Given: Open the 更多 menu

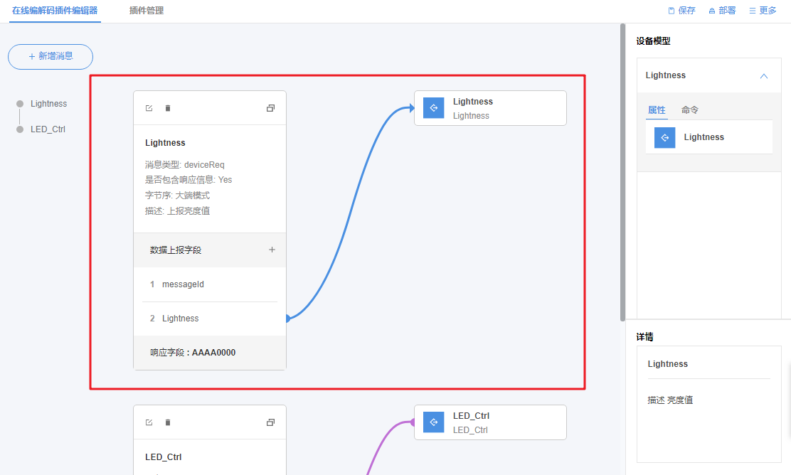Looking at the screenshot, I should coord(763,11).
